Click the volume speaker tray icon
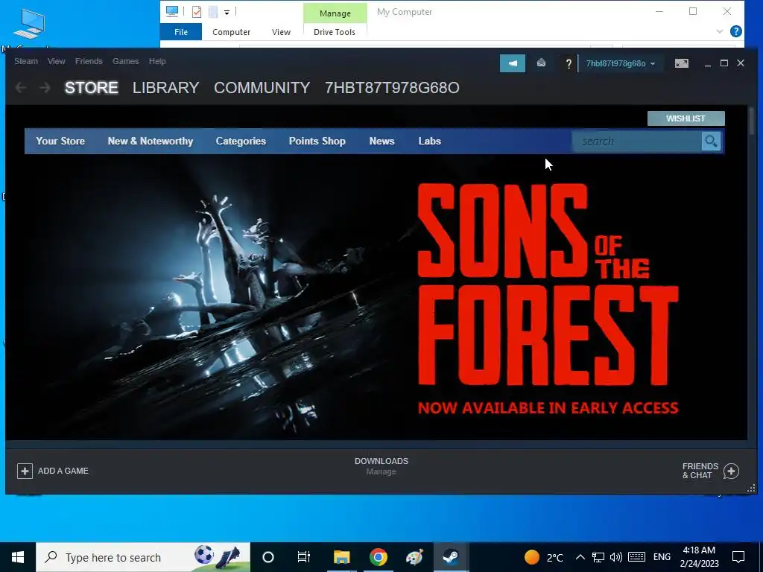 (x=616, y=557)
